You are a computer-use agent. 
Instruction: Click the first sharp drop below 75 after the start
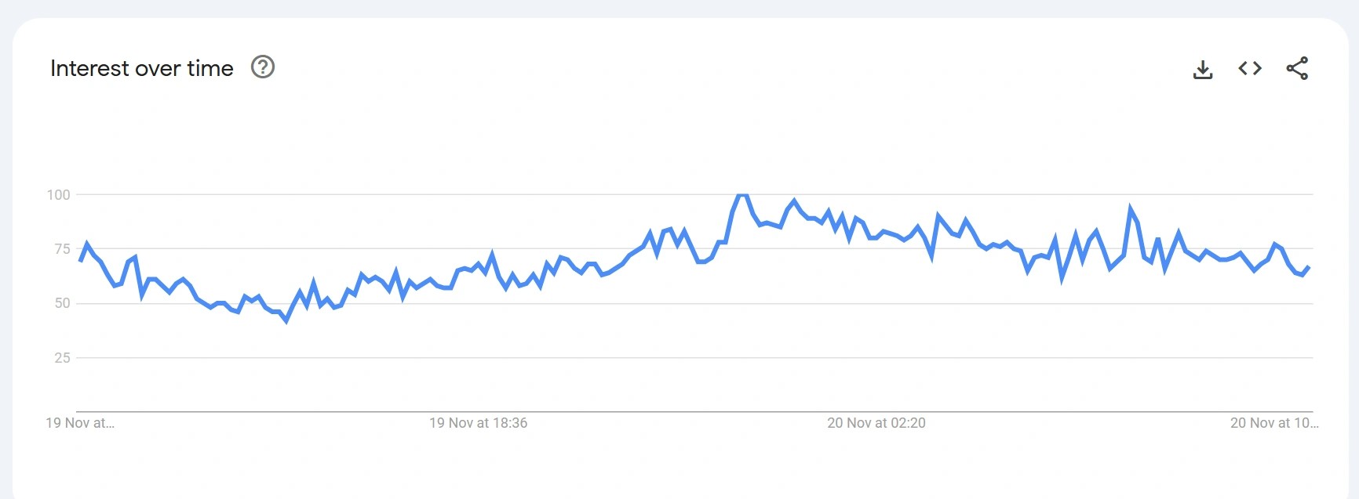[x=142, y=295]
